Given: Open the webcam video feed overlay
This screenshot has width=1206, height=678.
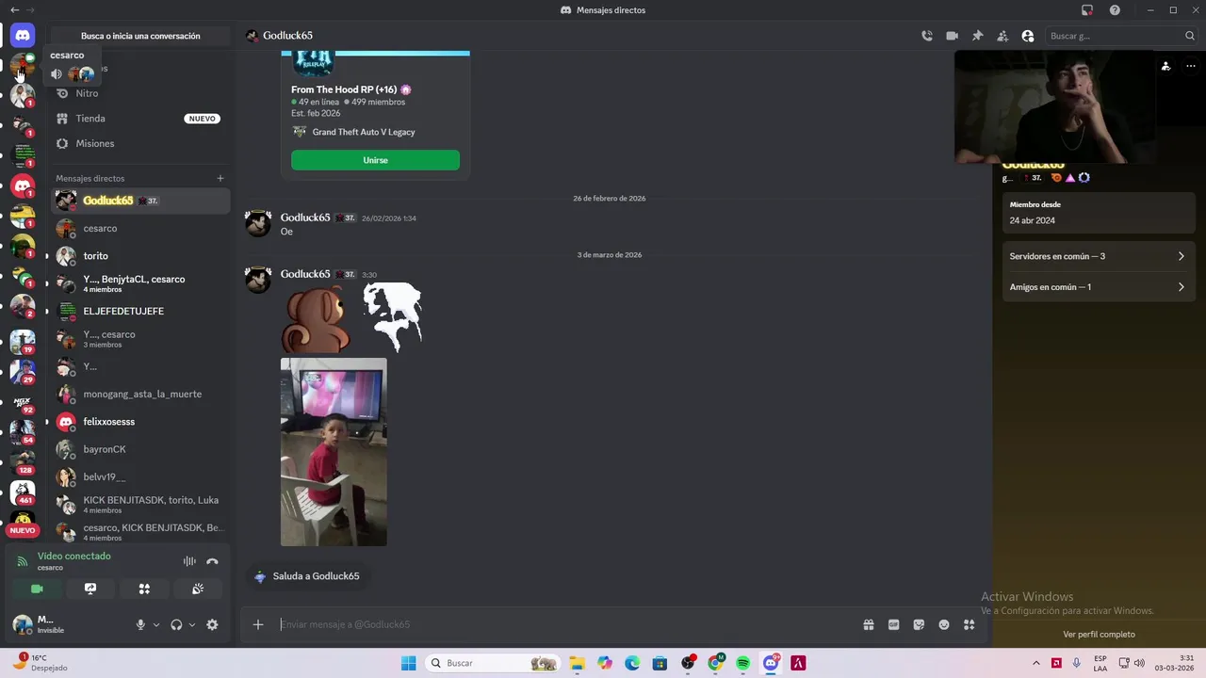Looking at the screenshot, I should tap(1055, 106).
